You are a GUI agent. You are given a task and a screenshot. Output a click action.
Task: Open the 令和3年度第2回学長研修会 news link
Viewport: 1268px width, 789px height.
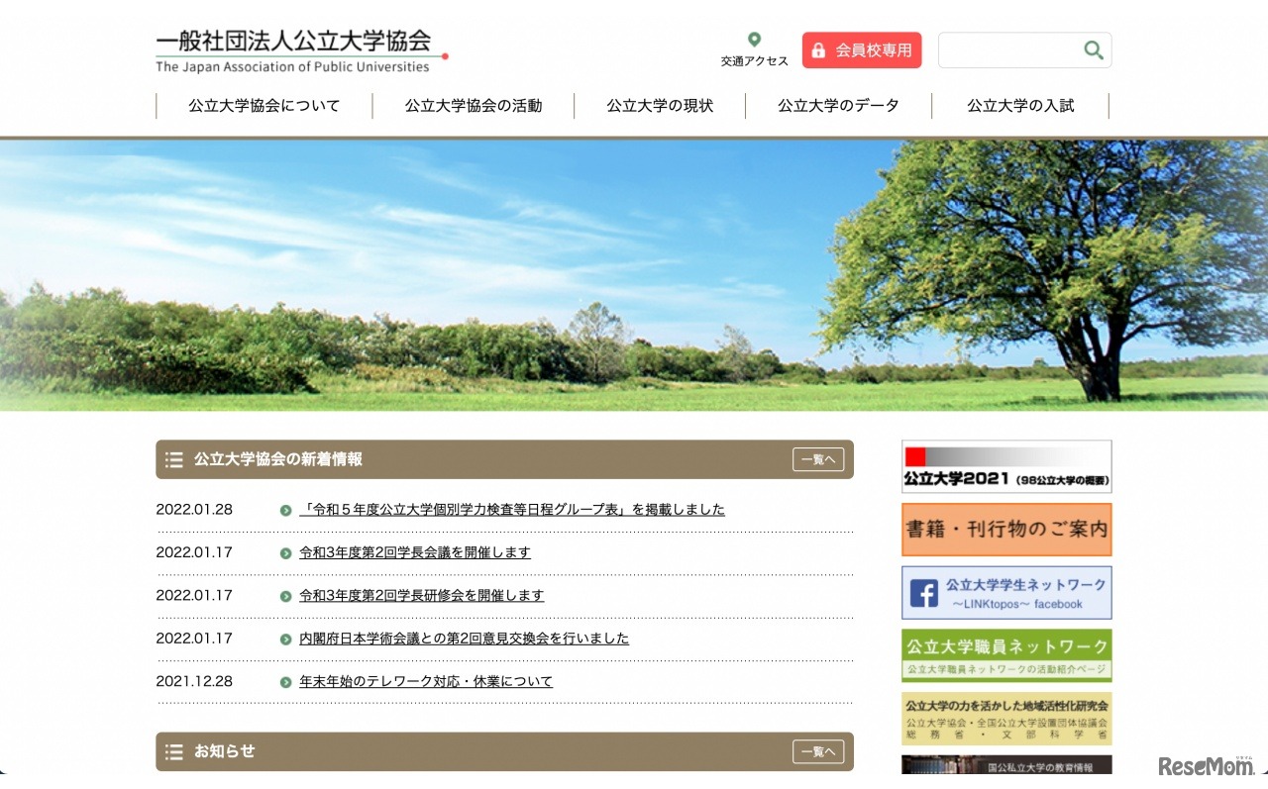421,596
